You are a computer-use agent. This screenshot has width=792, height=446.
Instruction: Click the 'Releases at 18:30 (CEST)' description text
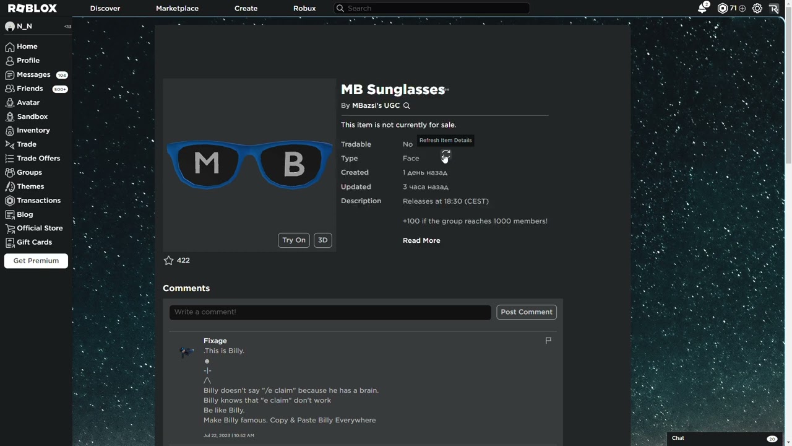445,201
